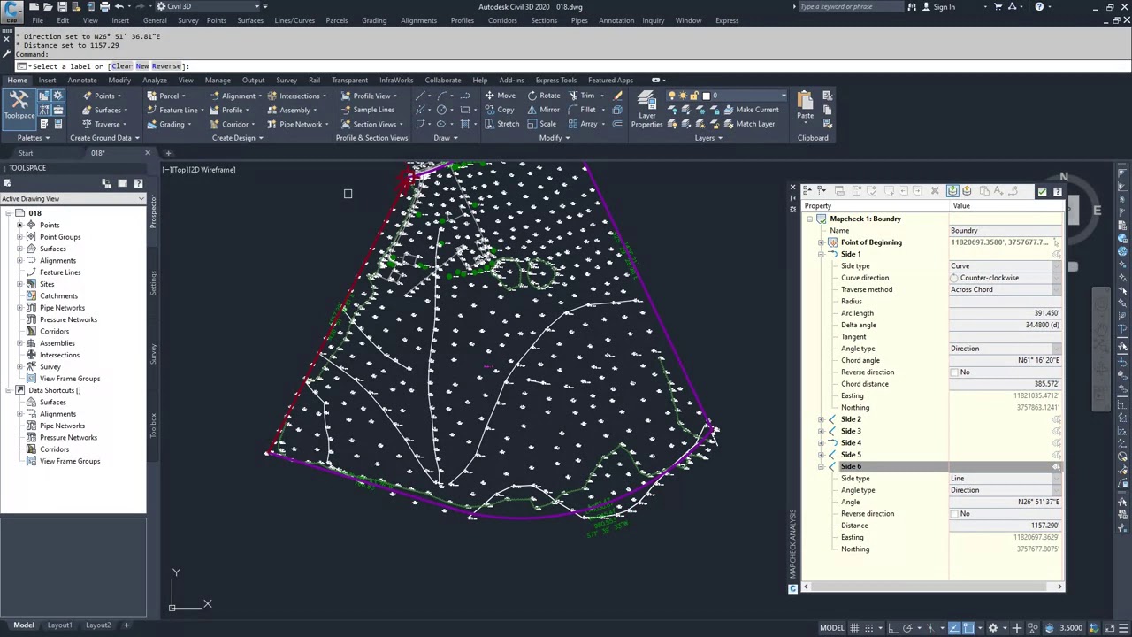
Task: Collapse Side 6 in Mapcheck tree
Action: point(821,466)
